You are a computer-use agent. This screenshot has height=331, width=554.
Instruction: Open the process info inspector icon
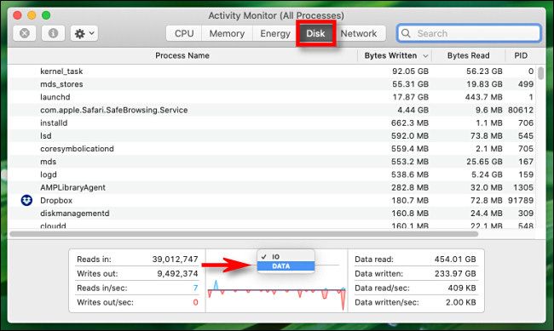coord(53,33)
